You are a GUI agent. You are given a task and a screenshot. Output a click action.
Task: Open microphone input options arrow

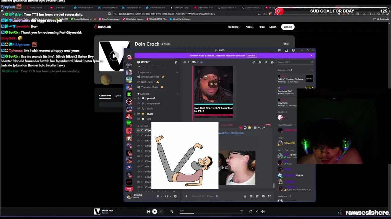(x=162, y=196)
